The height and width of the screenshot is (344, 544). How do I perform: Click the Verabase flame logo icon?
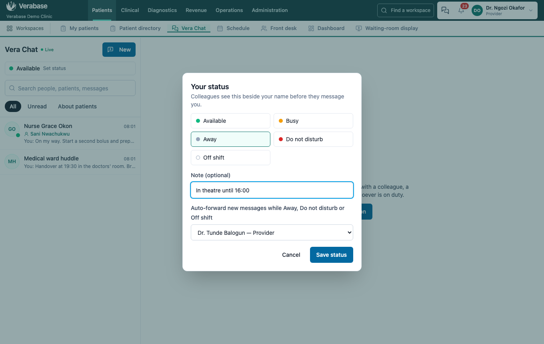click(x=11, y=6)
